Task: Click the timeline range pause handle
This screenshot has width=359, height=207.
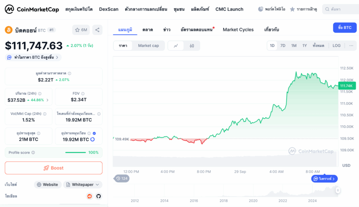Action: [x=338, y=190]
